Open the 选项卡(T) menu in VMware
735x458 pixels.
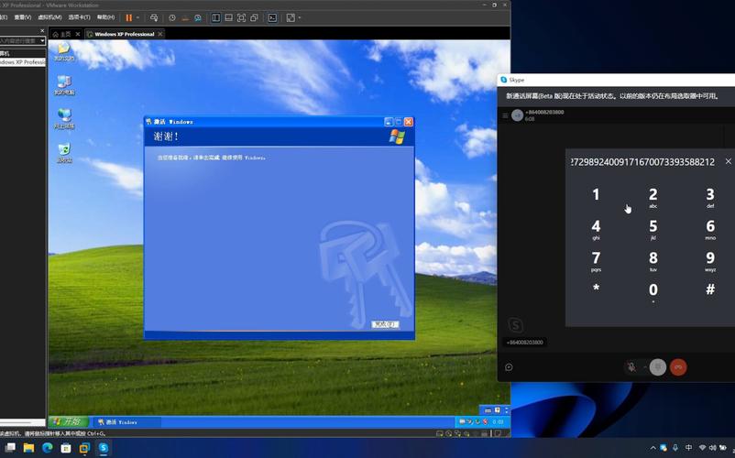pyautogui.click(x=79, y=17)
